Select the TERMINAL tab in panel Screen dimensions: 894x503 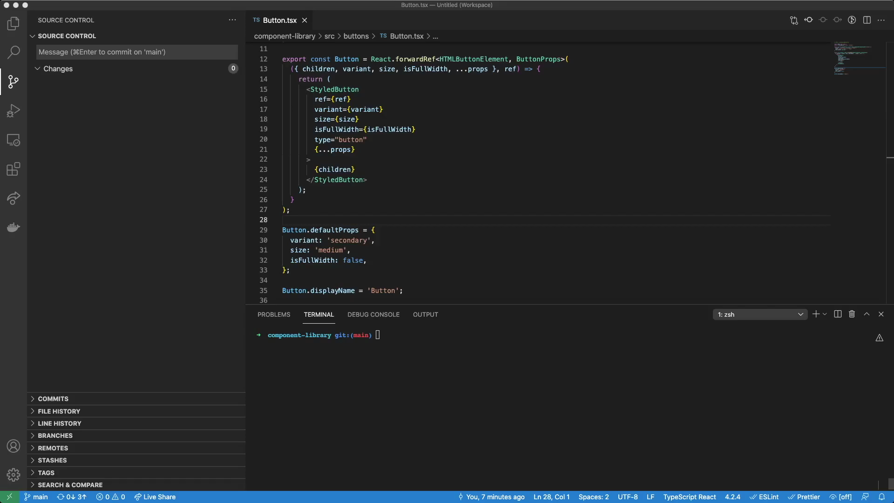pyautogui.click(x=318, y=314)
